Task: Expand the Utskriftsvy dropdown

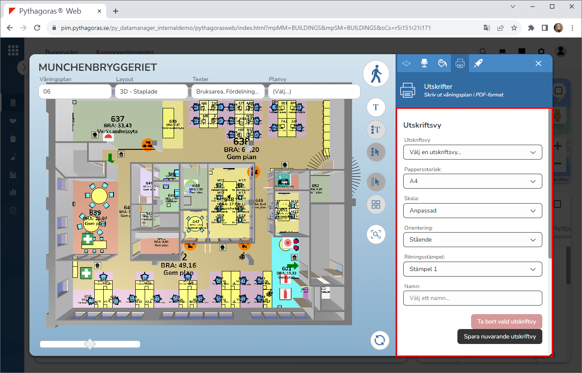Action: click(472, 152)
